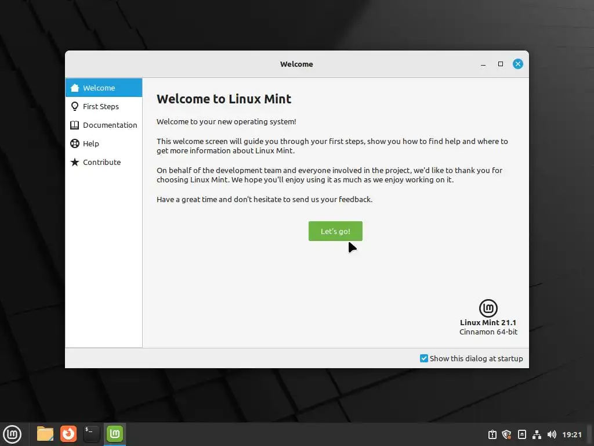Select the Welcome window taskbar entry
The height and width of the screenshot is (446, 594).
click(115, 434)
